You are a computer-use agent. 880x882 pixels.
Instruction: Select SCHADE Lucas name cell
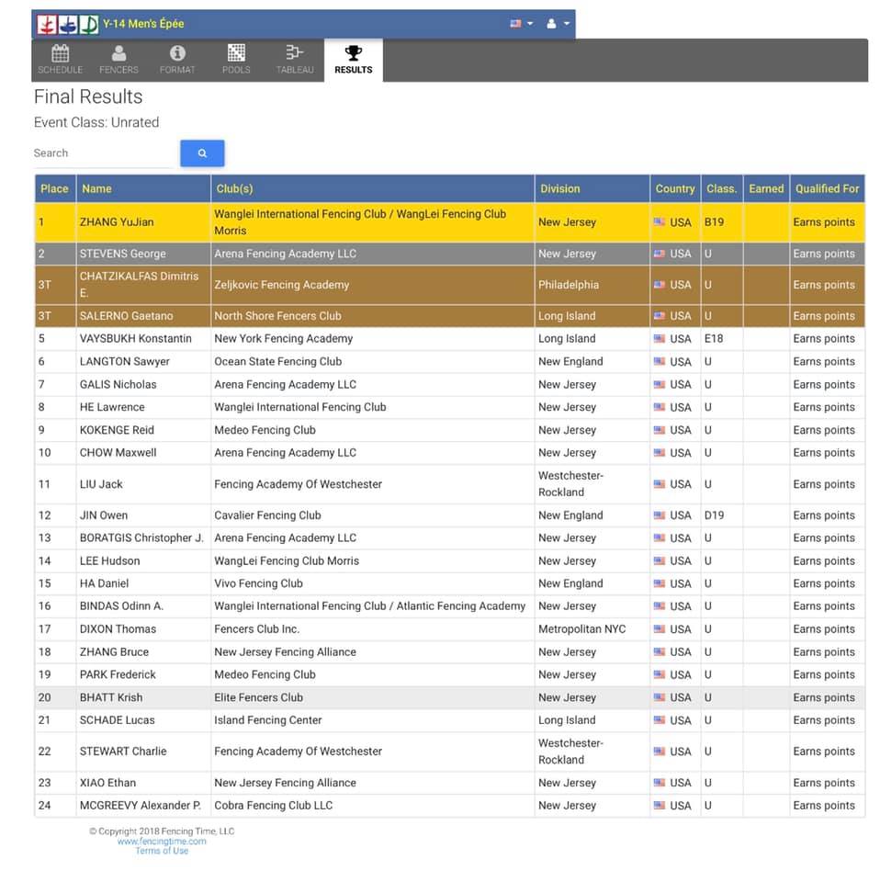143,720
